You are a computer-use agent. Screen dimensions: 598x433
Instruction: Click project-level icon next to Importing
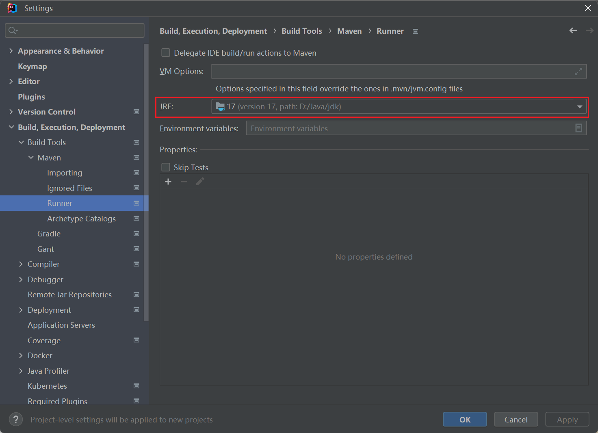point(136,173)
